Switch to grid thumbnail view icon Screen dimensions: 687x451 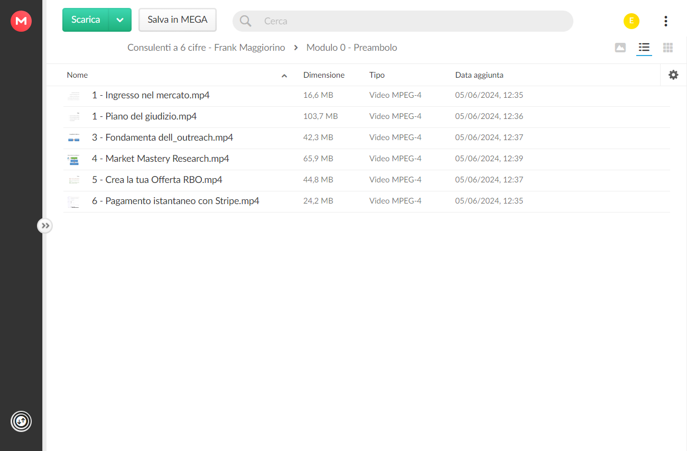[668, 48]
